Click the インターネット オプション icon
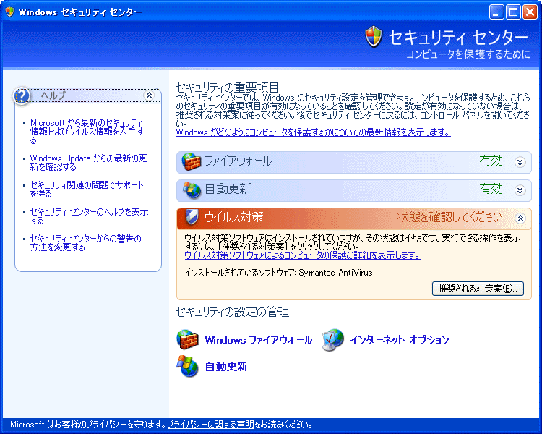 point(333,339)
